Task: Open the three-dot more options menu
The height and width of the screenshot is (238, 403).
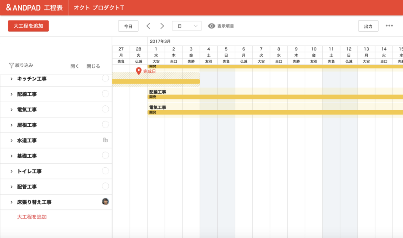Action: click(389, 26)
